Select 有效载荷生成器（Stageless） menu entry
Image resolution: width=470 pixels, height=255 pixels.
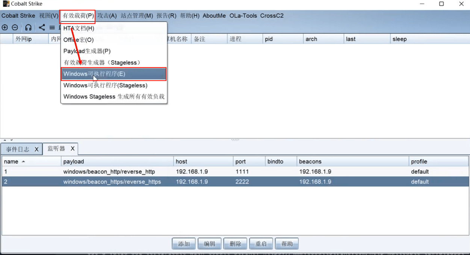coord(114,63)
